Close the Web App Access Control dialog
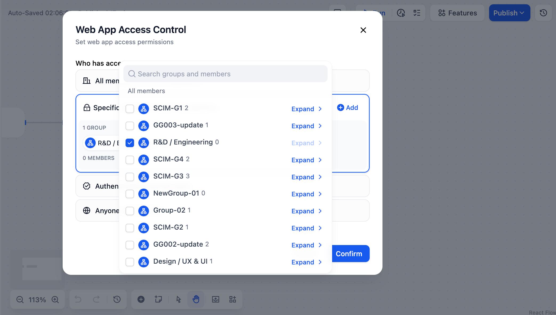 point(363,30)
